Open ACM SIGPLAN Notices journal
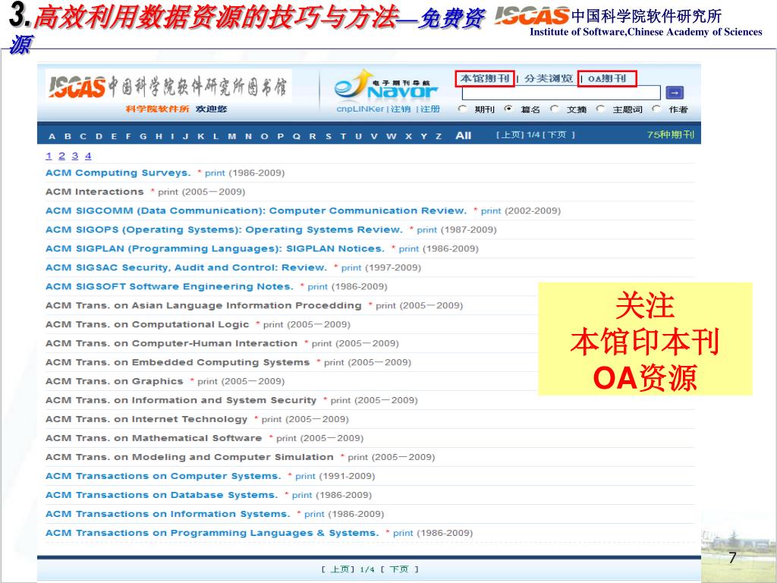The image size is (777, 583). click(x=215, y=249)
